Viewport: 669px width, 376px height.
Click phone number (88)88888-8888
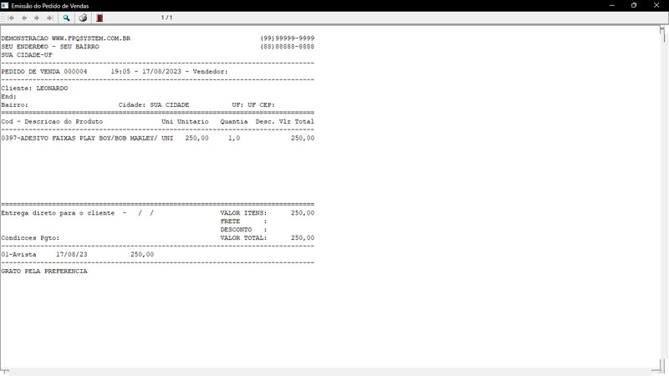[x=287, y=47]
